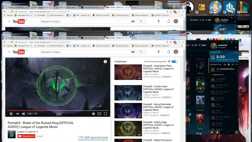Select DjDRaka Love in League friends list
252x142 pixels.
[221, 86]
